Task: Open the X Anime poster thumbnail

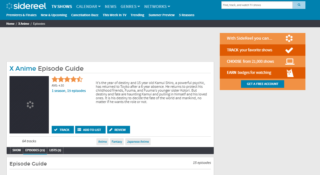Action: click(x=29, y=105)
